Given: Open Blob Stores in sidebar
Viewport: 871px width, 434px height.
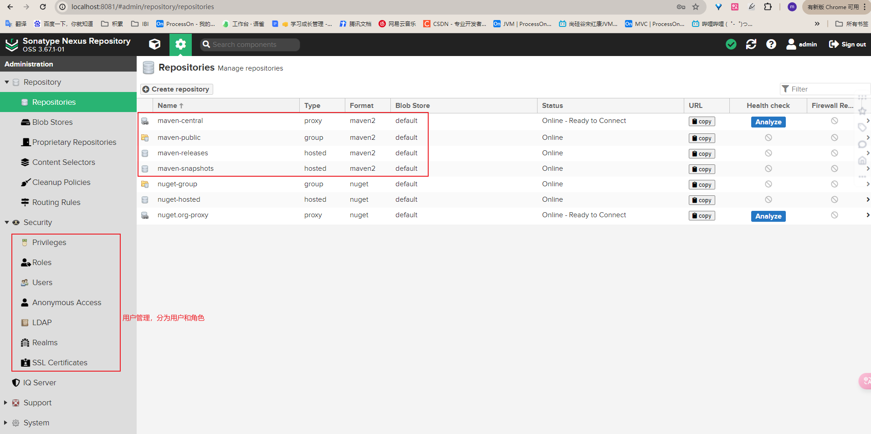Looking at the screenshot, I should [x=52, y=122].
